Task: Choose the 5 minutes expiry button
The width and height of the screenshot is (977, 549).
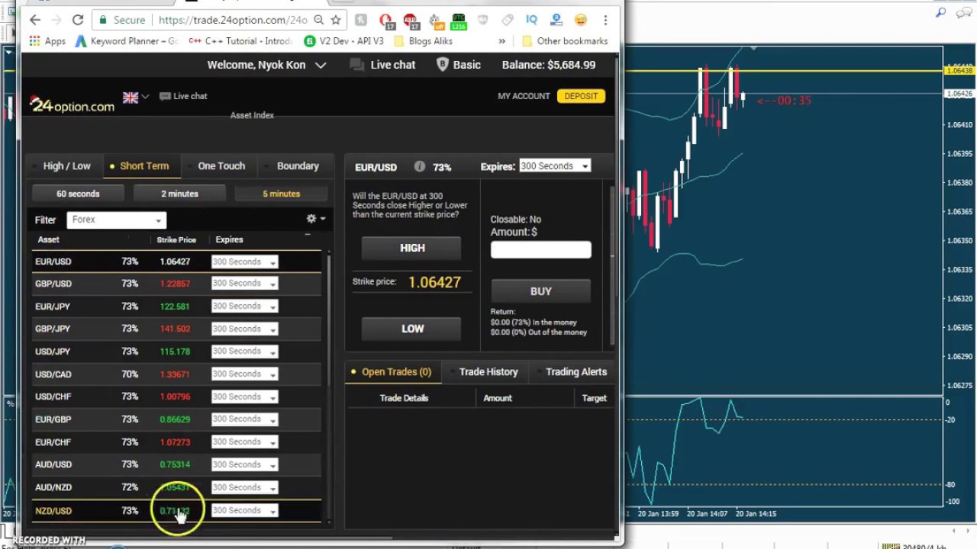Action: point(281,194)
